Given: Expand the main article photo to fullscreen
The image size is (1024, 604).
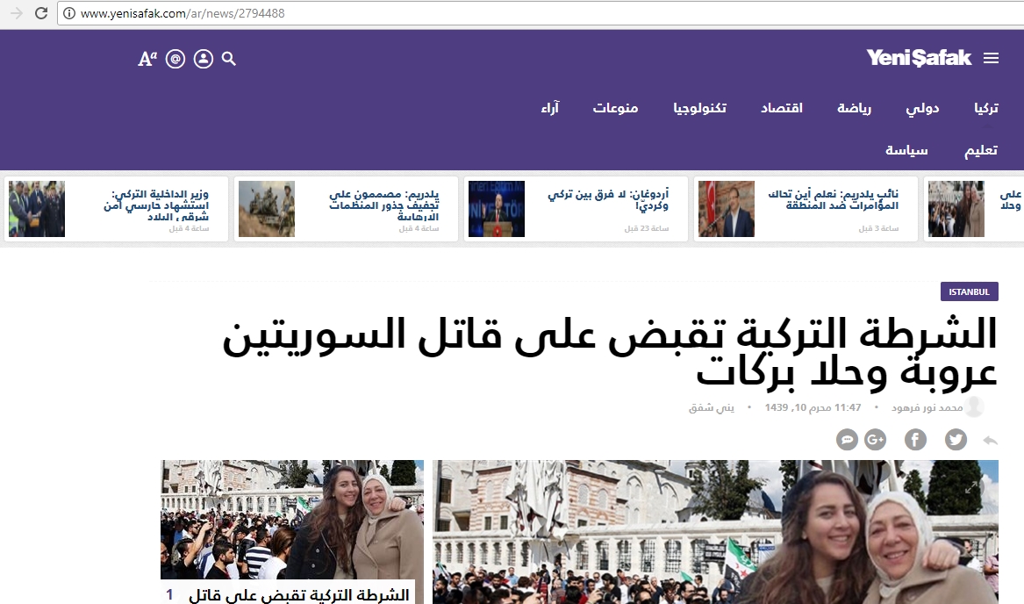Looking at the screenshot, I should pyautogui.click(x=971, y=487).
